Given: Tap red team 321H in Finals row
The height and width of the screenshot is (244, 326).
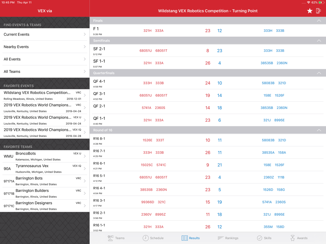Looking at the screenshot, I should tap(147, 31).
